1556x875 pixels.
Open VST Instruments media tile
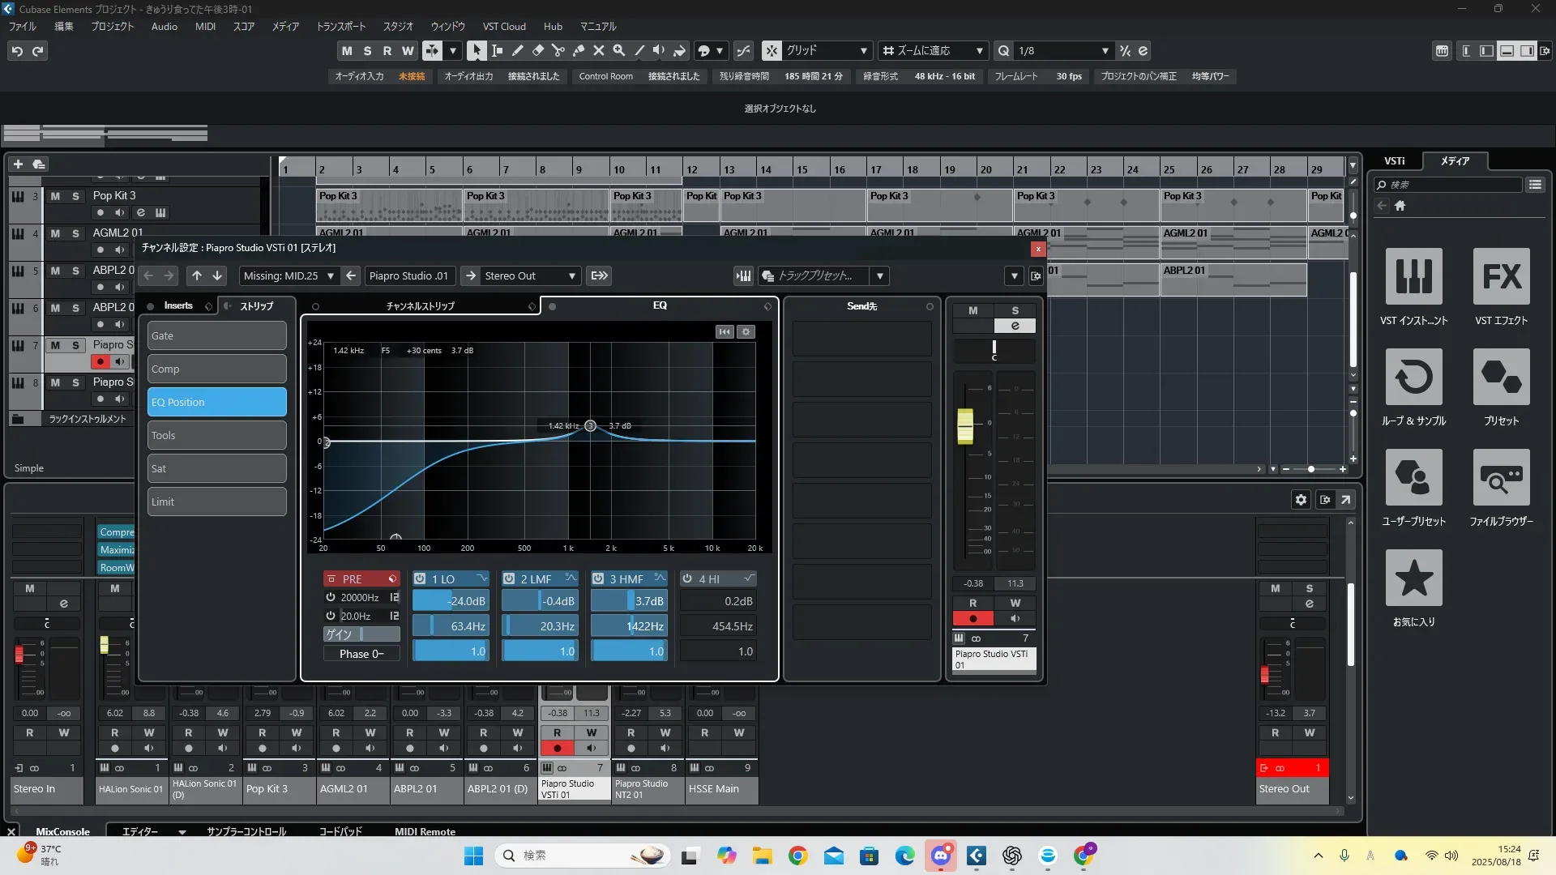pyautogui.click(x=1413, y=277)
